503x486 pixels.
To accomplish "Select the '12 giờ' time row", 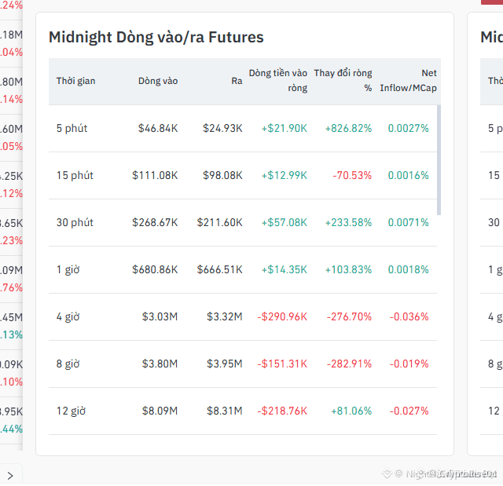I will tap(243, 411).
